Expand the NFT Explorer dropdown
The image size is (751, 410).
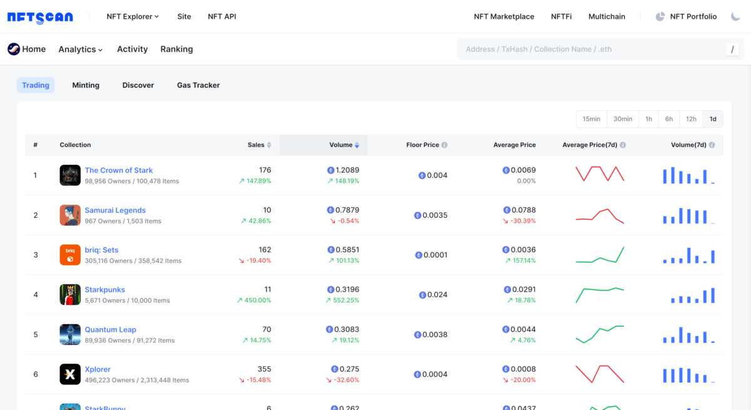click(133, 17)
